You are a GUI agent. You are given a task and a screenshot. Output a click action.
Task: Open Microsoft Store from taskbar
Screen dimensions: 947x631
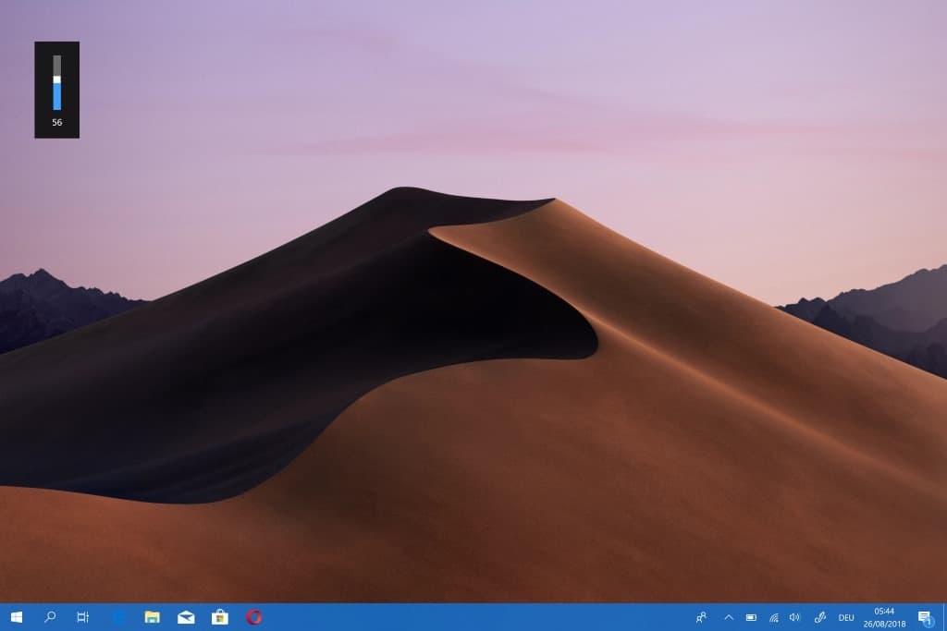click(x=220, y=617)
